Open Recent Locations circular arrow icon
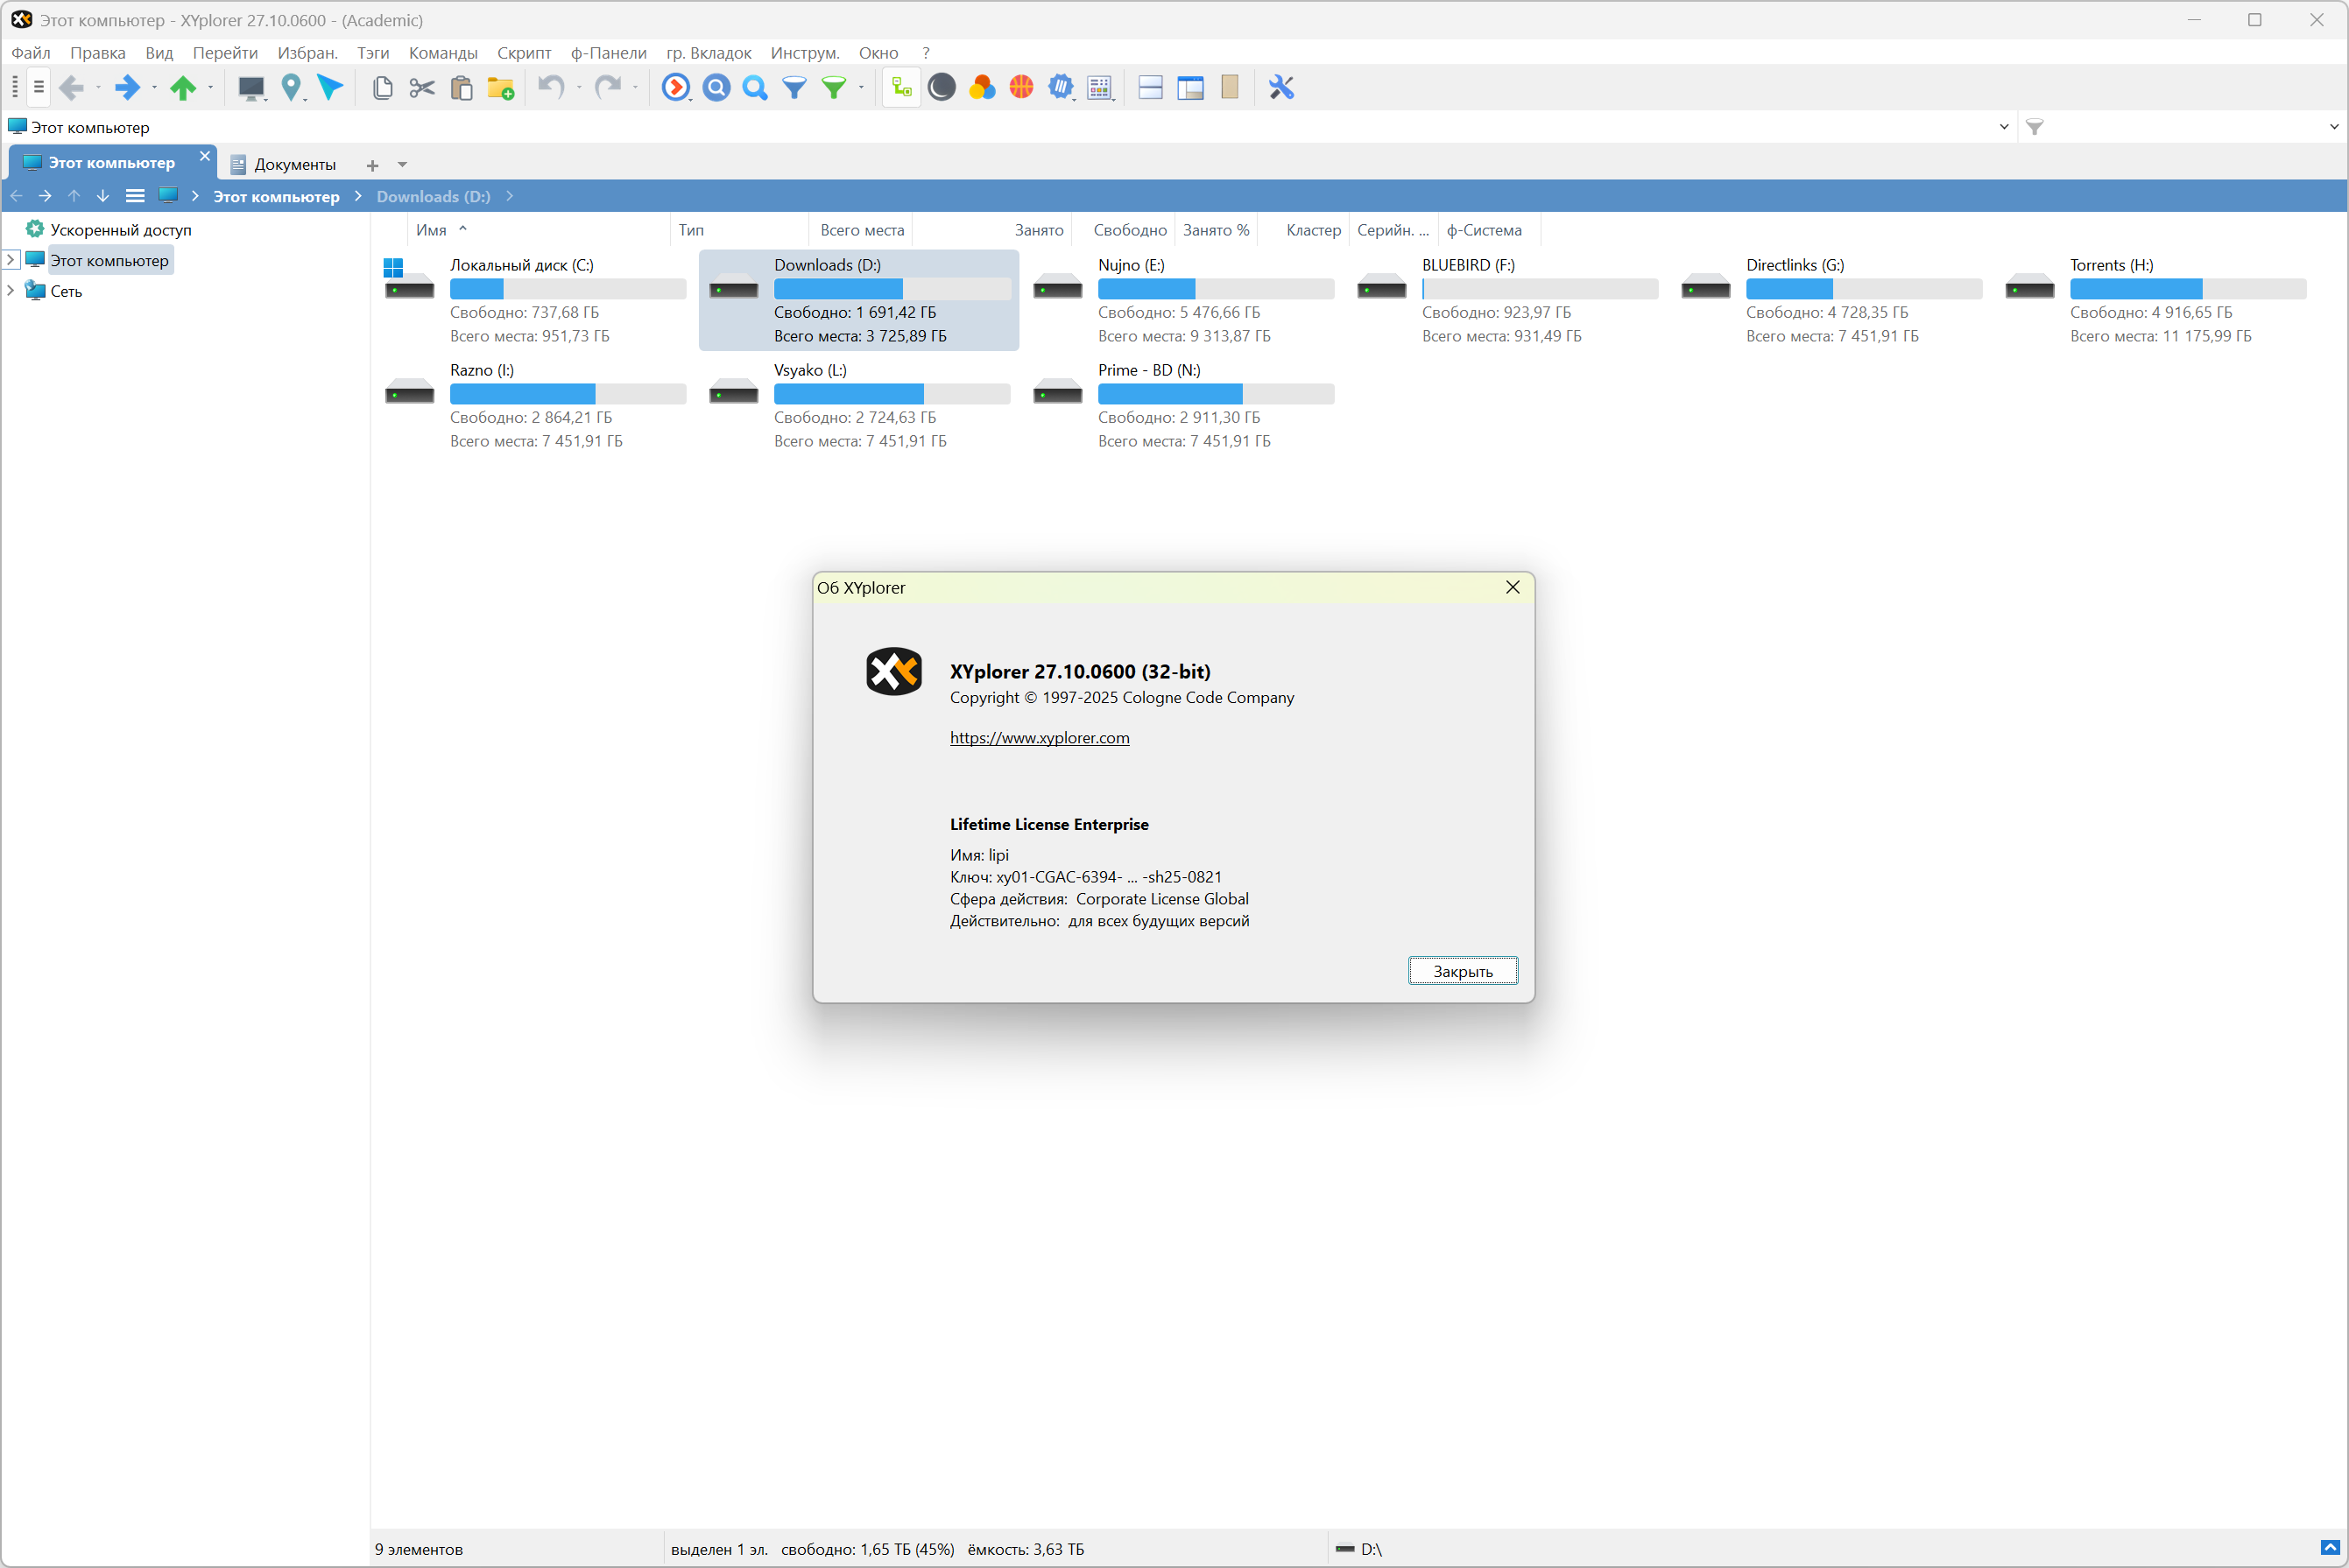The image size is (2349, 1568). pyautogui.click(x=676, y=88)
